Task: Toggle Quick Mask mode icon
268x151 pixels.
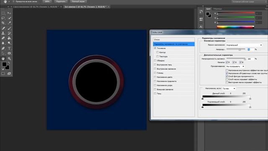Action: 3,74
